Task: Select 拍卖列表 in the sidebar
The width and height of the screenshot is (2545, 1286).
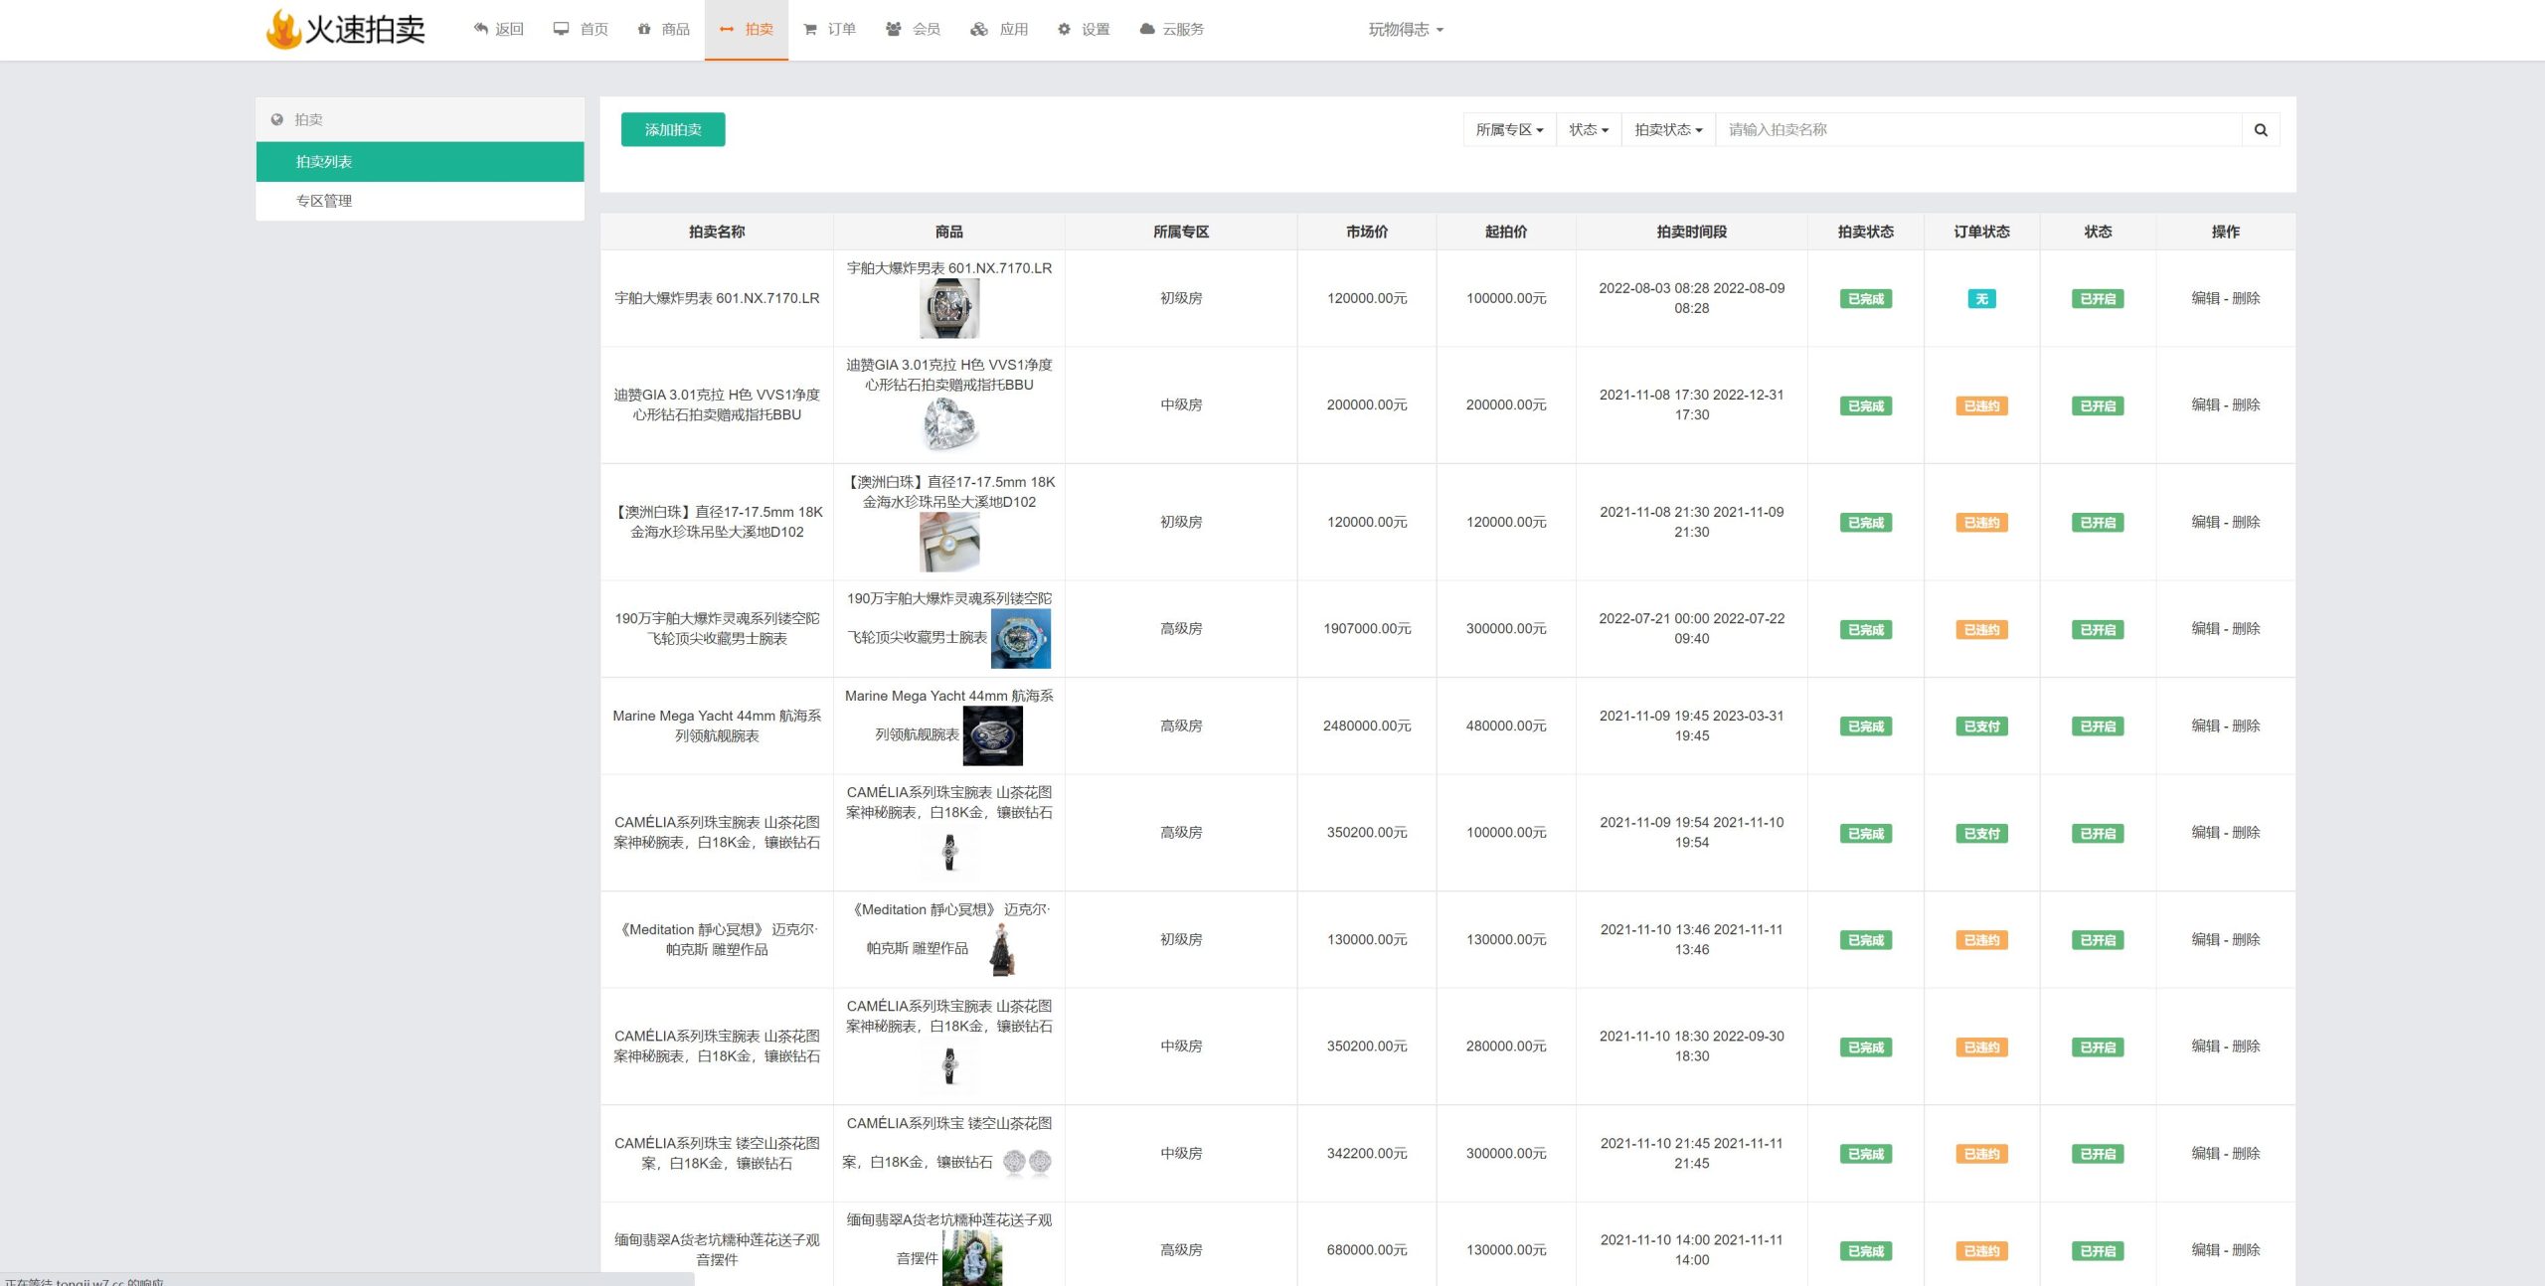Action: pos(324,162)
